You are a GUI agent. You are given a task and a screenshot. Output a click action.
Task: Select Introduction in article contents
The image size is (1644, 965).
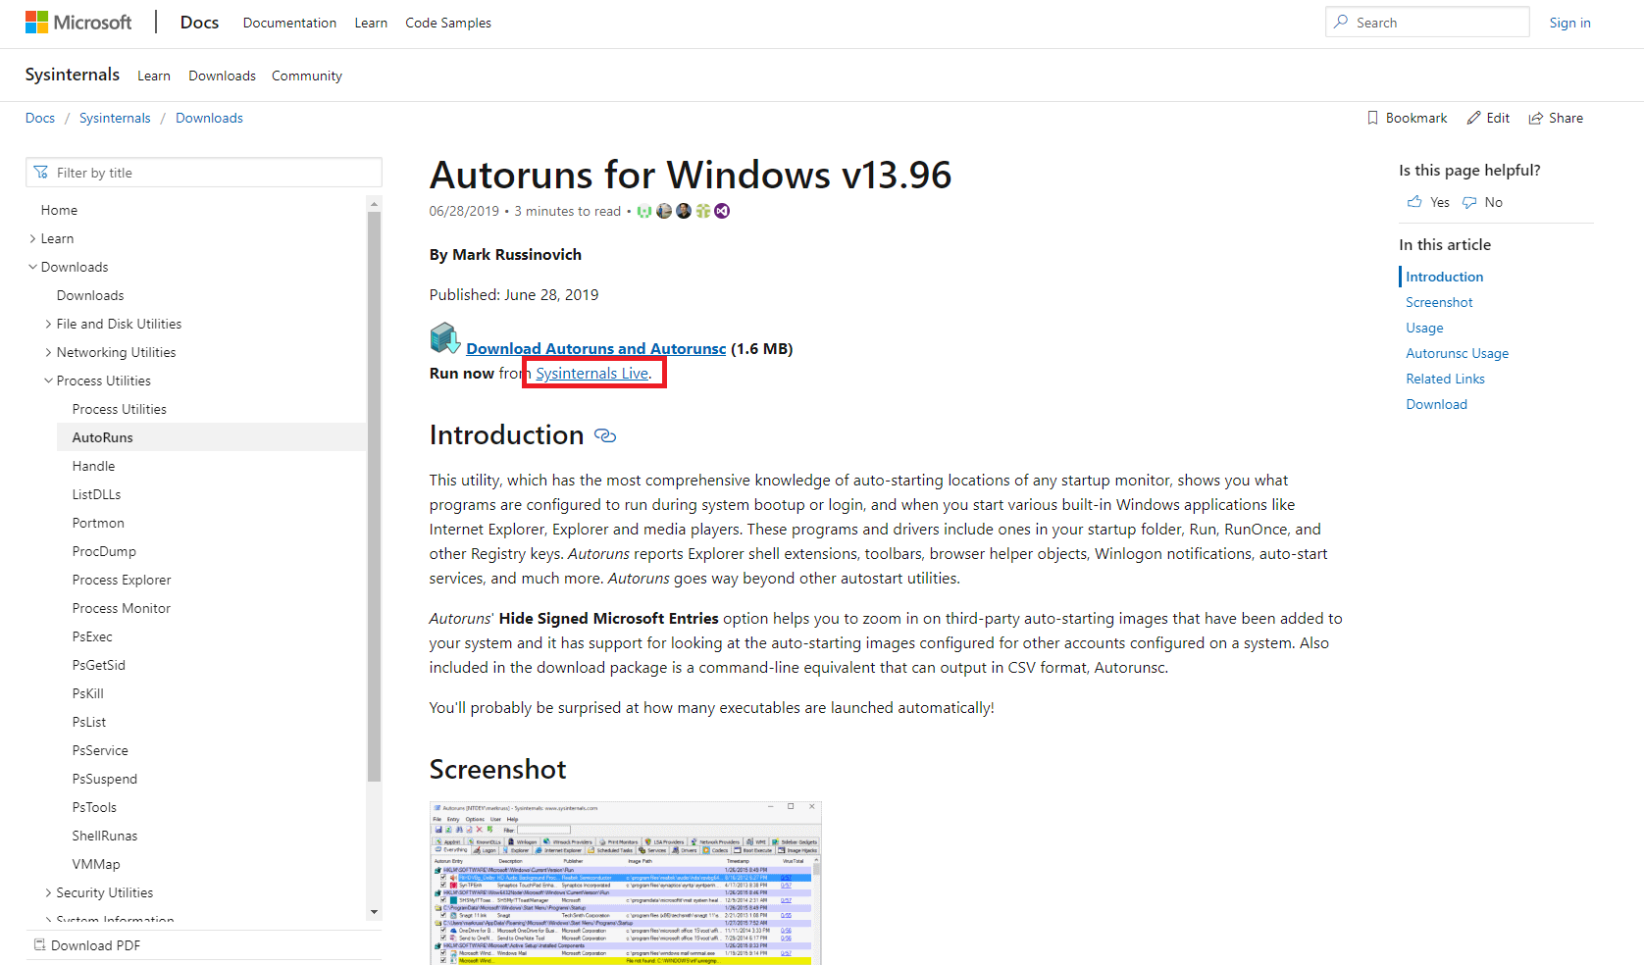1444,277
